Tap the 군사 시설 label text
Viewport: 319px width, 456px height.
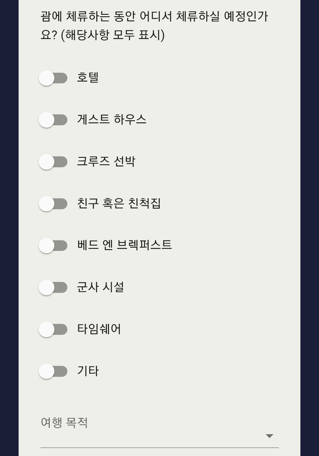tap(100, 287)
